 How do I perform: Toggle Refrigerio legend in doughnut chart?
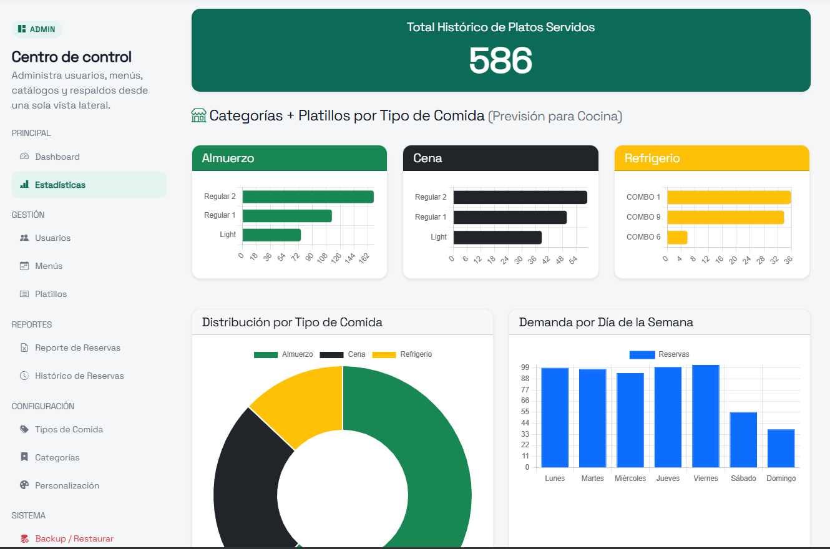pyautogui.click(x=402, y=354)
